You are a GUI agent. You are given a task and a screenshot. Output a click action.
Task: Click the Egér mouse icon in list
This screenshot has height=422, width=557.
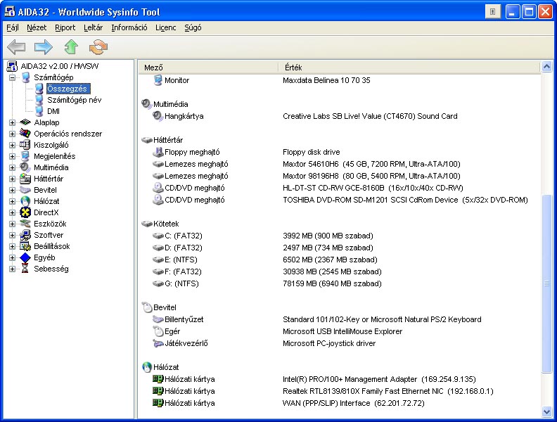158,331
